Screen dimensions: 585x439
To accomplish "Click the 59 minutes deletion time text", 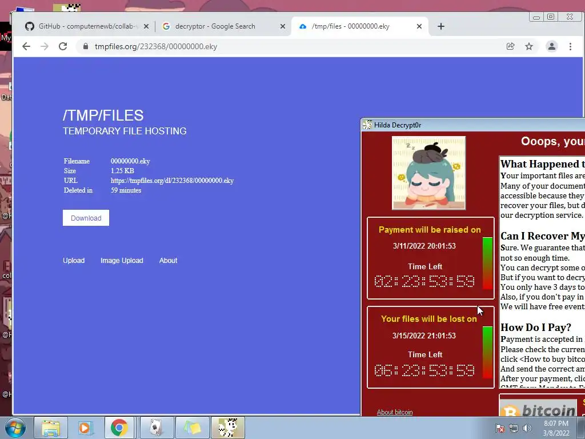I will (126, 190).
